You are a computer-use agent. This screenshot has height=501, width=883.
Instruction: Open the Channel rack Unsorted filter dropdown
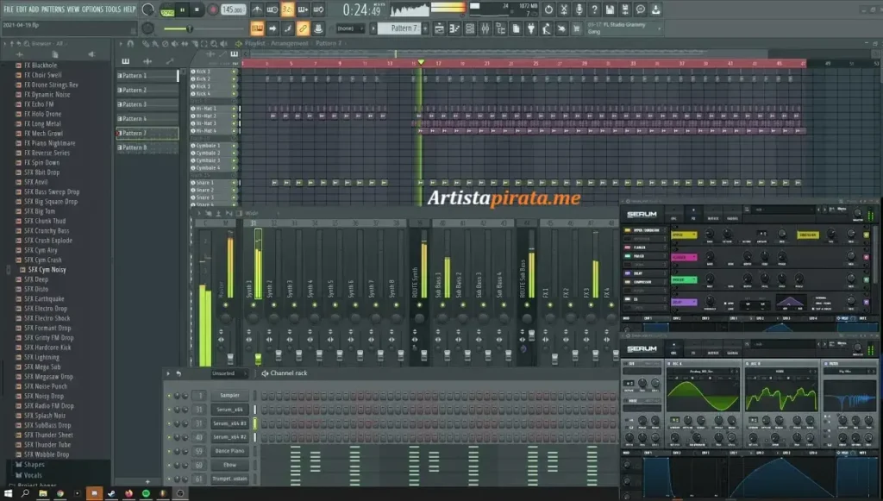[x=228, y=373]
